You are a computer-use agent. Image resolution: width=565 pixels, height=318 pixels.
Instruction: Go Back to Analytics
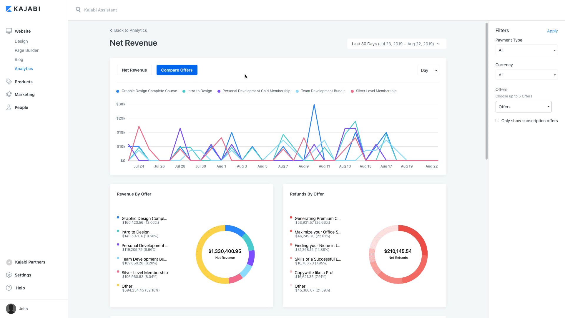[x=128, y=30]
